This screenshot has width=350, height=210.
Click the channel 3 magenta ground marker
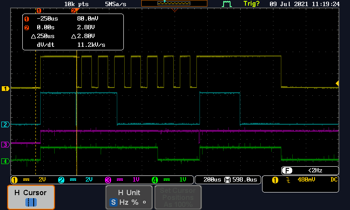tap(5, 144)
